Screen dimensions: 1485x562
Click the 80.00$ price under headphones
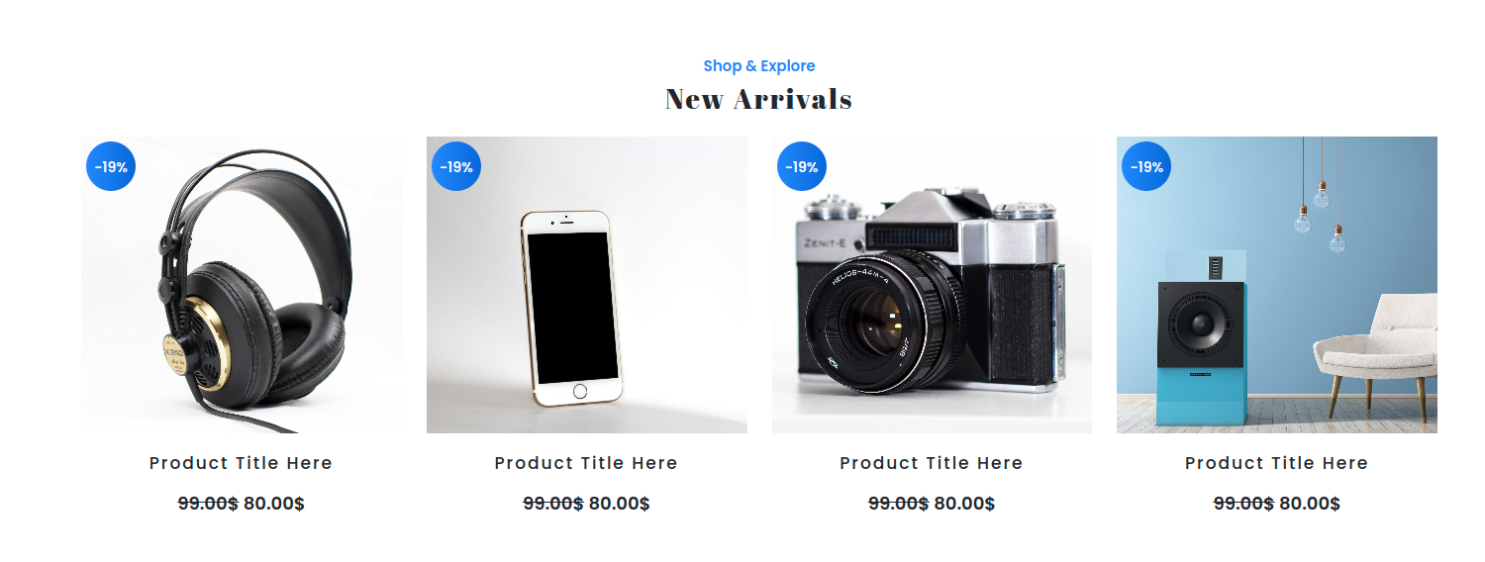point(274,504)
